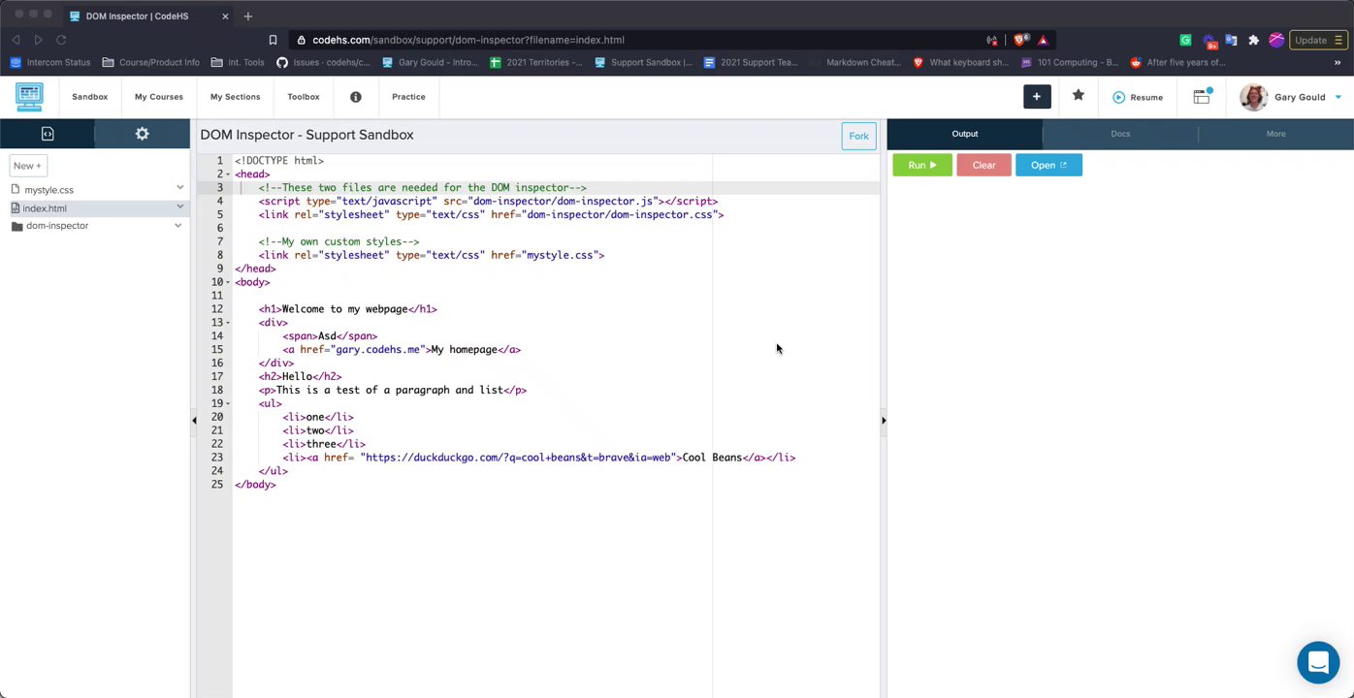Clear the output
Viewport: 1354px width, 698px height.
pyautogui.click(x=983, y=165)
